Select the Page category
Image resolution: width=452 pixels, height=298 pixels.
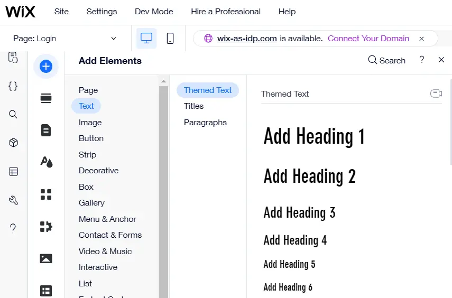point(88,90)
